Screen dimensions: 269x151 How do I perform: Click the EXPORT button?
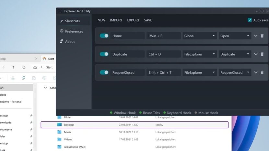pyautogui.click(x=133, y=20)
